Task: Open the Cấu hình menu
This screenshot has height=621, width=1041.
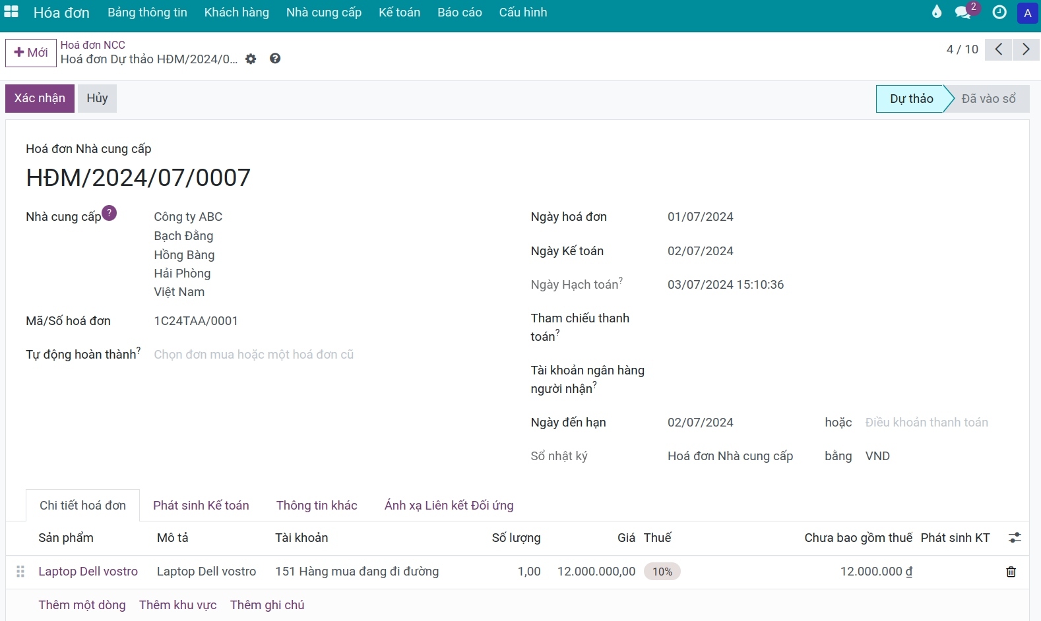Action: tap(523, 13)
